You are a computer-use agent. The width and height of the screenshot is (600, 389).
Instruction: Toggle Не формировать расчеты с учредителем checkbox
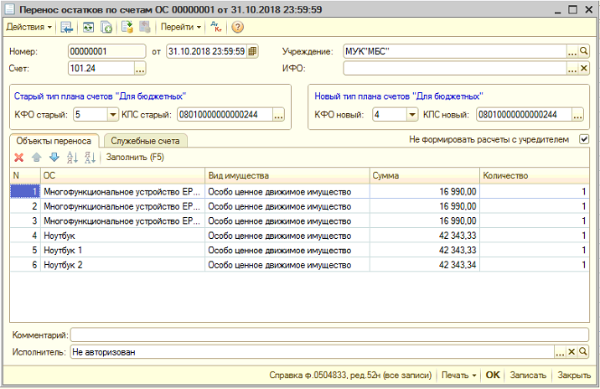[584, 139]
